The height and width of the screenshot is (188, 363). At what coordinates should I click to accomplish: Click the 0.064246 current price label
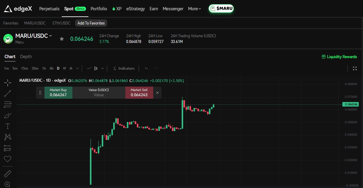(350, 104)
